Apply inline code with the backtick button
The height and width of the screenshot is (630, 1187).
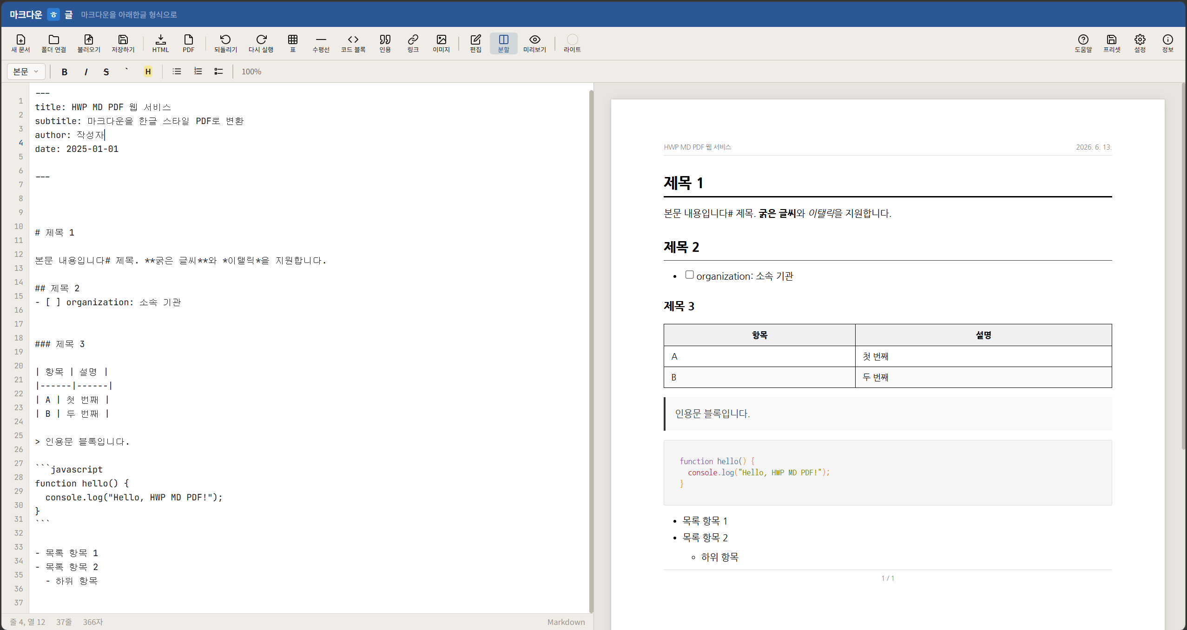click(x=127, y=72)
